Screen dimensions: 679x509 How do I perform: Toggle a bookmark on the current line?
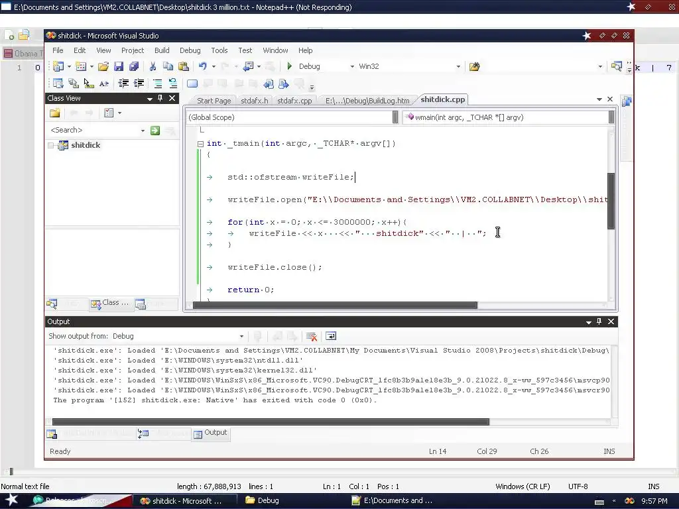point(192,84)
